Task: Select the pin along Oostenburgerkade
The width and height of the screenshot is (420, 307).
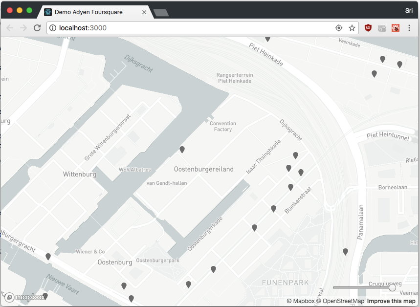Action: pos(213,269)
